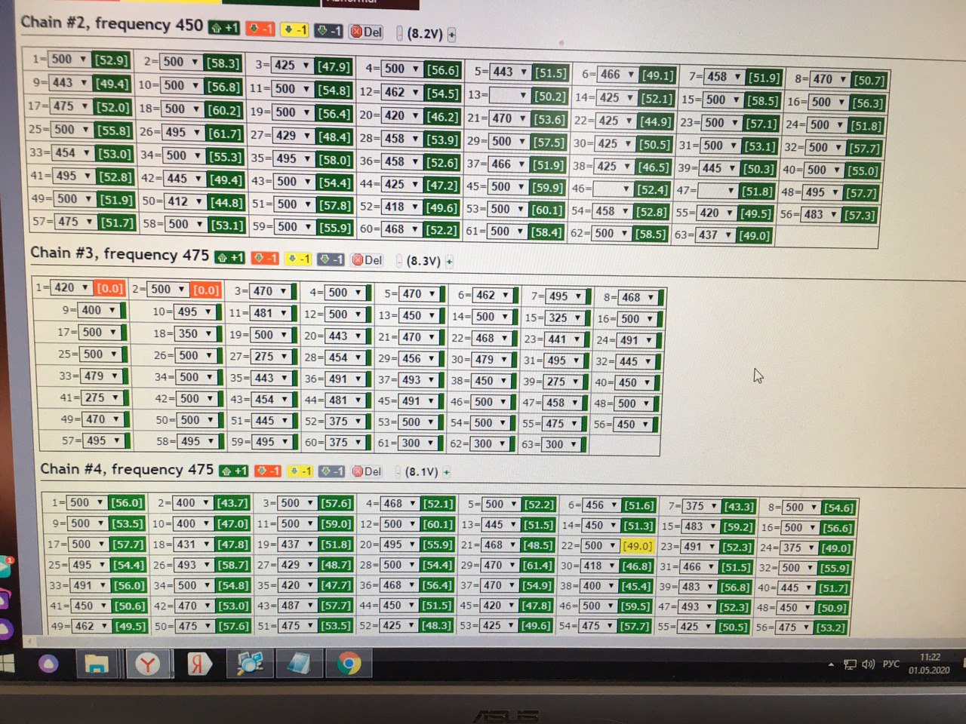Open volume control tray icon
The image size is (966, 724).
click(x=868, y=664)
